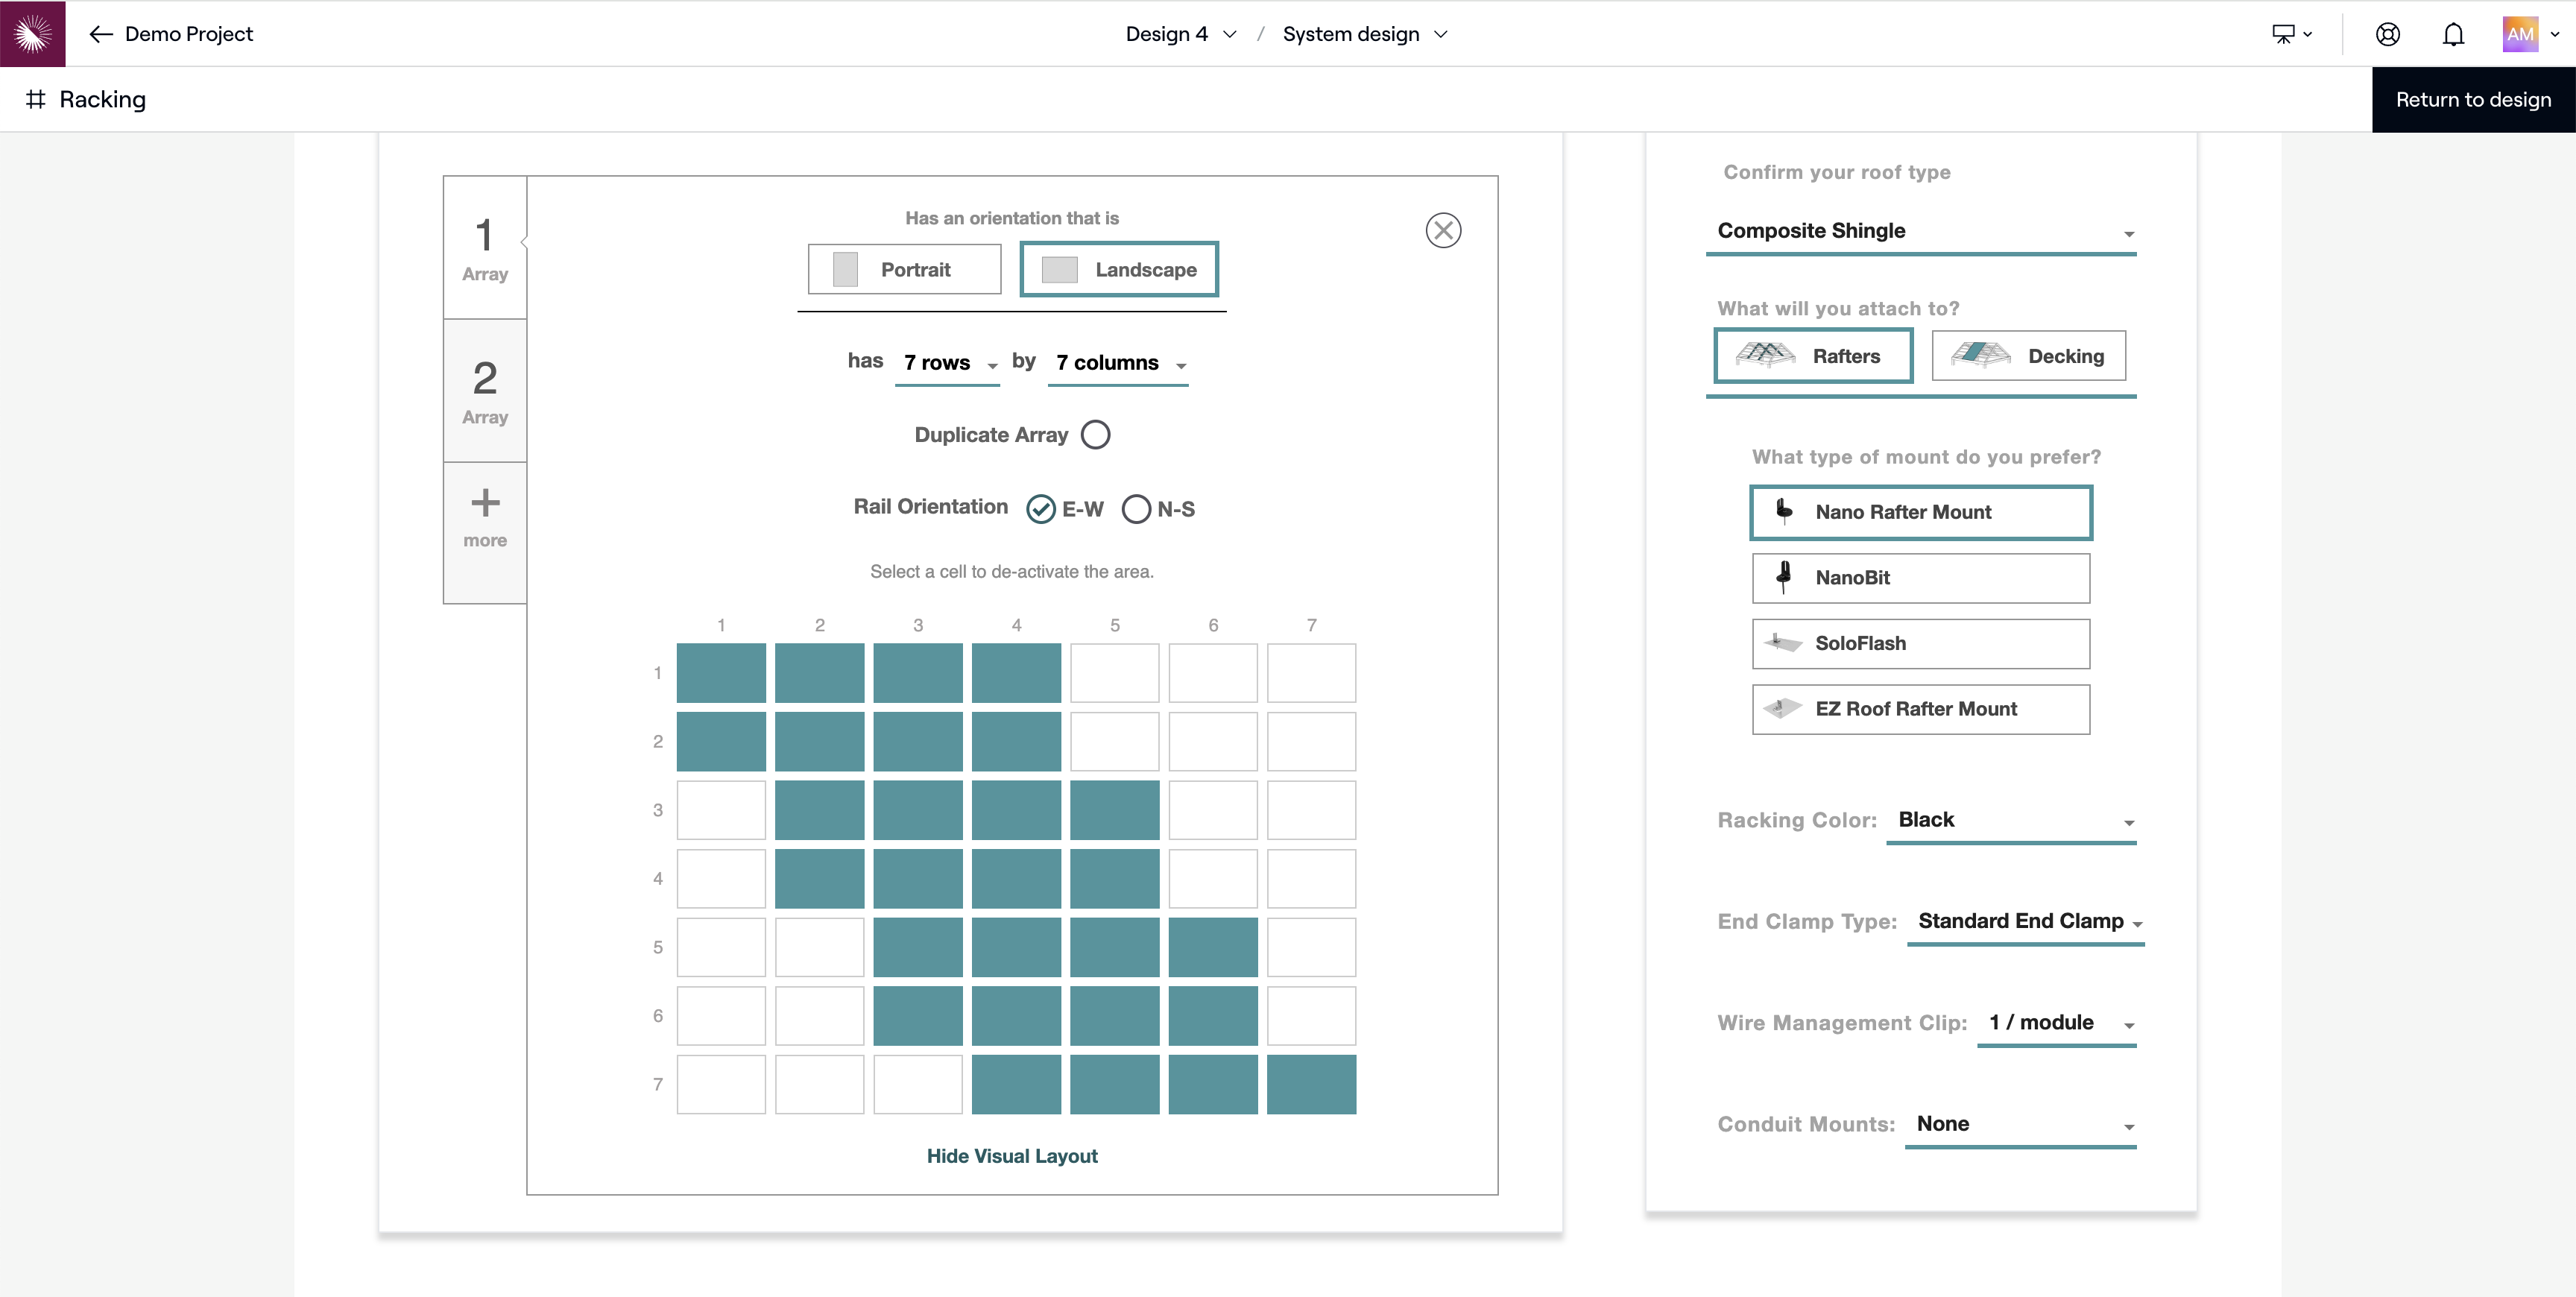Switch to the 2 Array tab

point(485,391)
